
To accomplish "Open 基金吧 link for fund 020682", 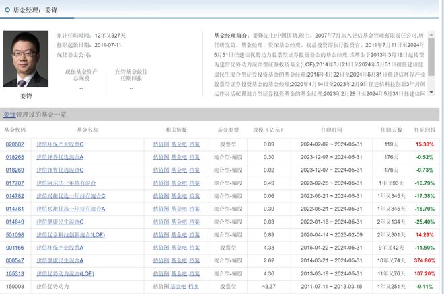I will pyautogui.click(x=179, y=144).
